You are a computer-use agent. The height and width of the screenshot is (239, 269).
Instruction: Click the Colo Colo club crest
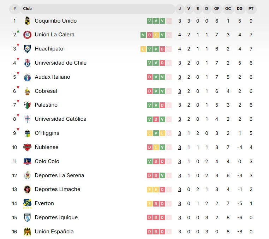tap(27, 161)
